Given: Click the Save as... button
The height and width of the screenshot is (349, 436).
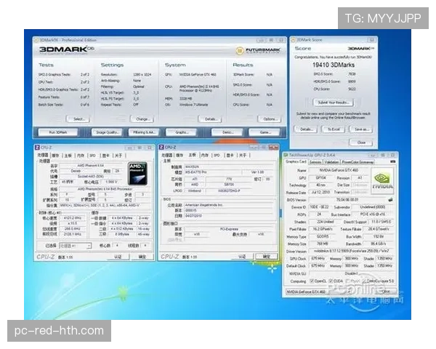Looking at the screenshot, I should coord(361,129).
